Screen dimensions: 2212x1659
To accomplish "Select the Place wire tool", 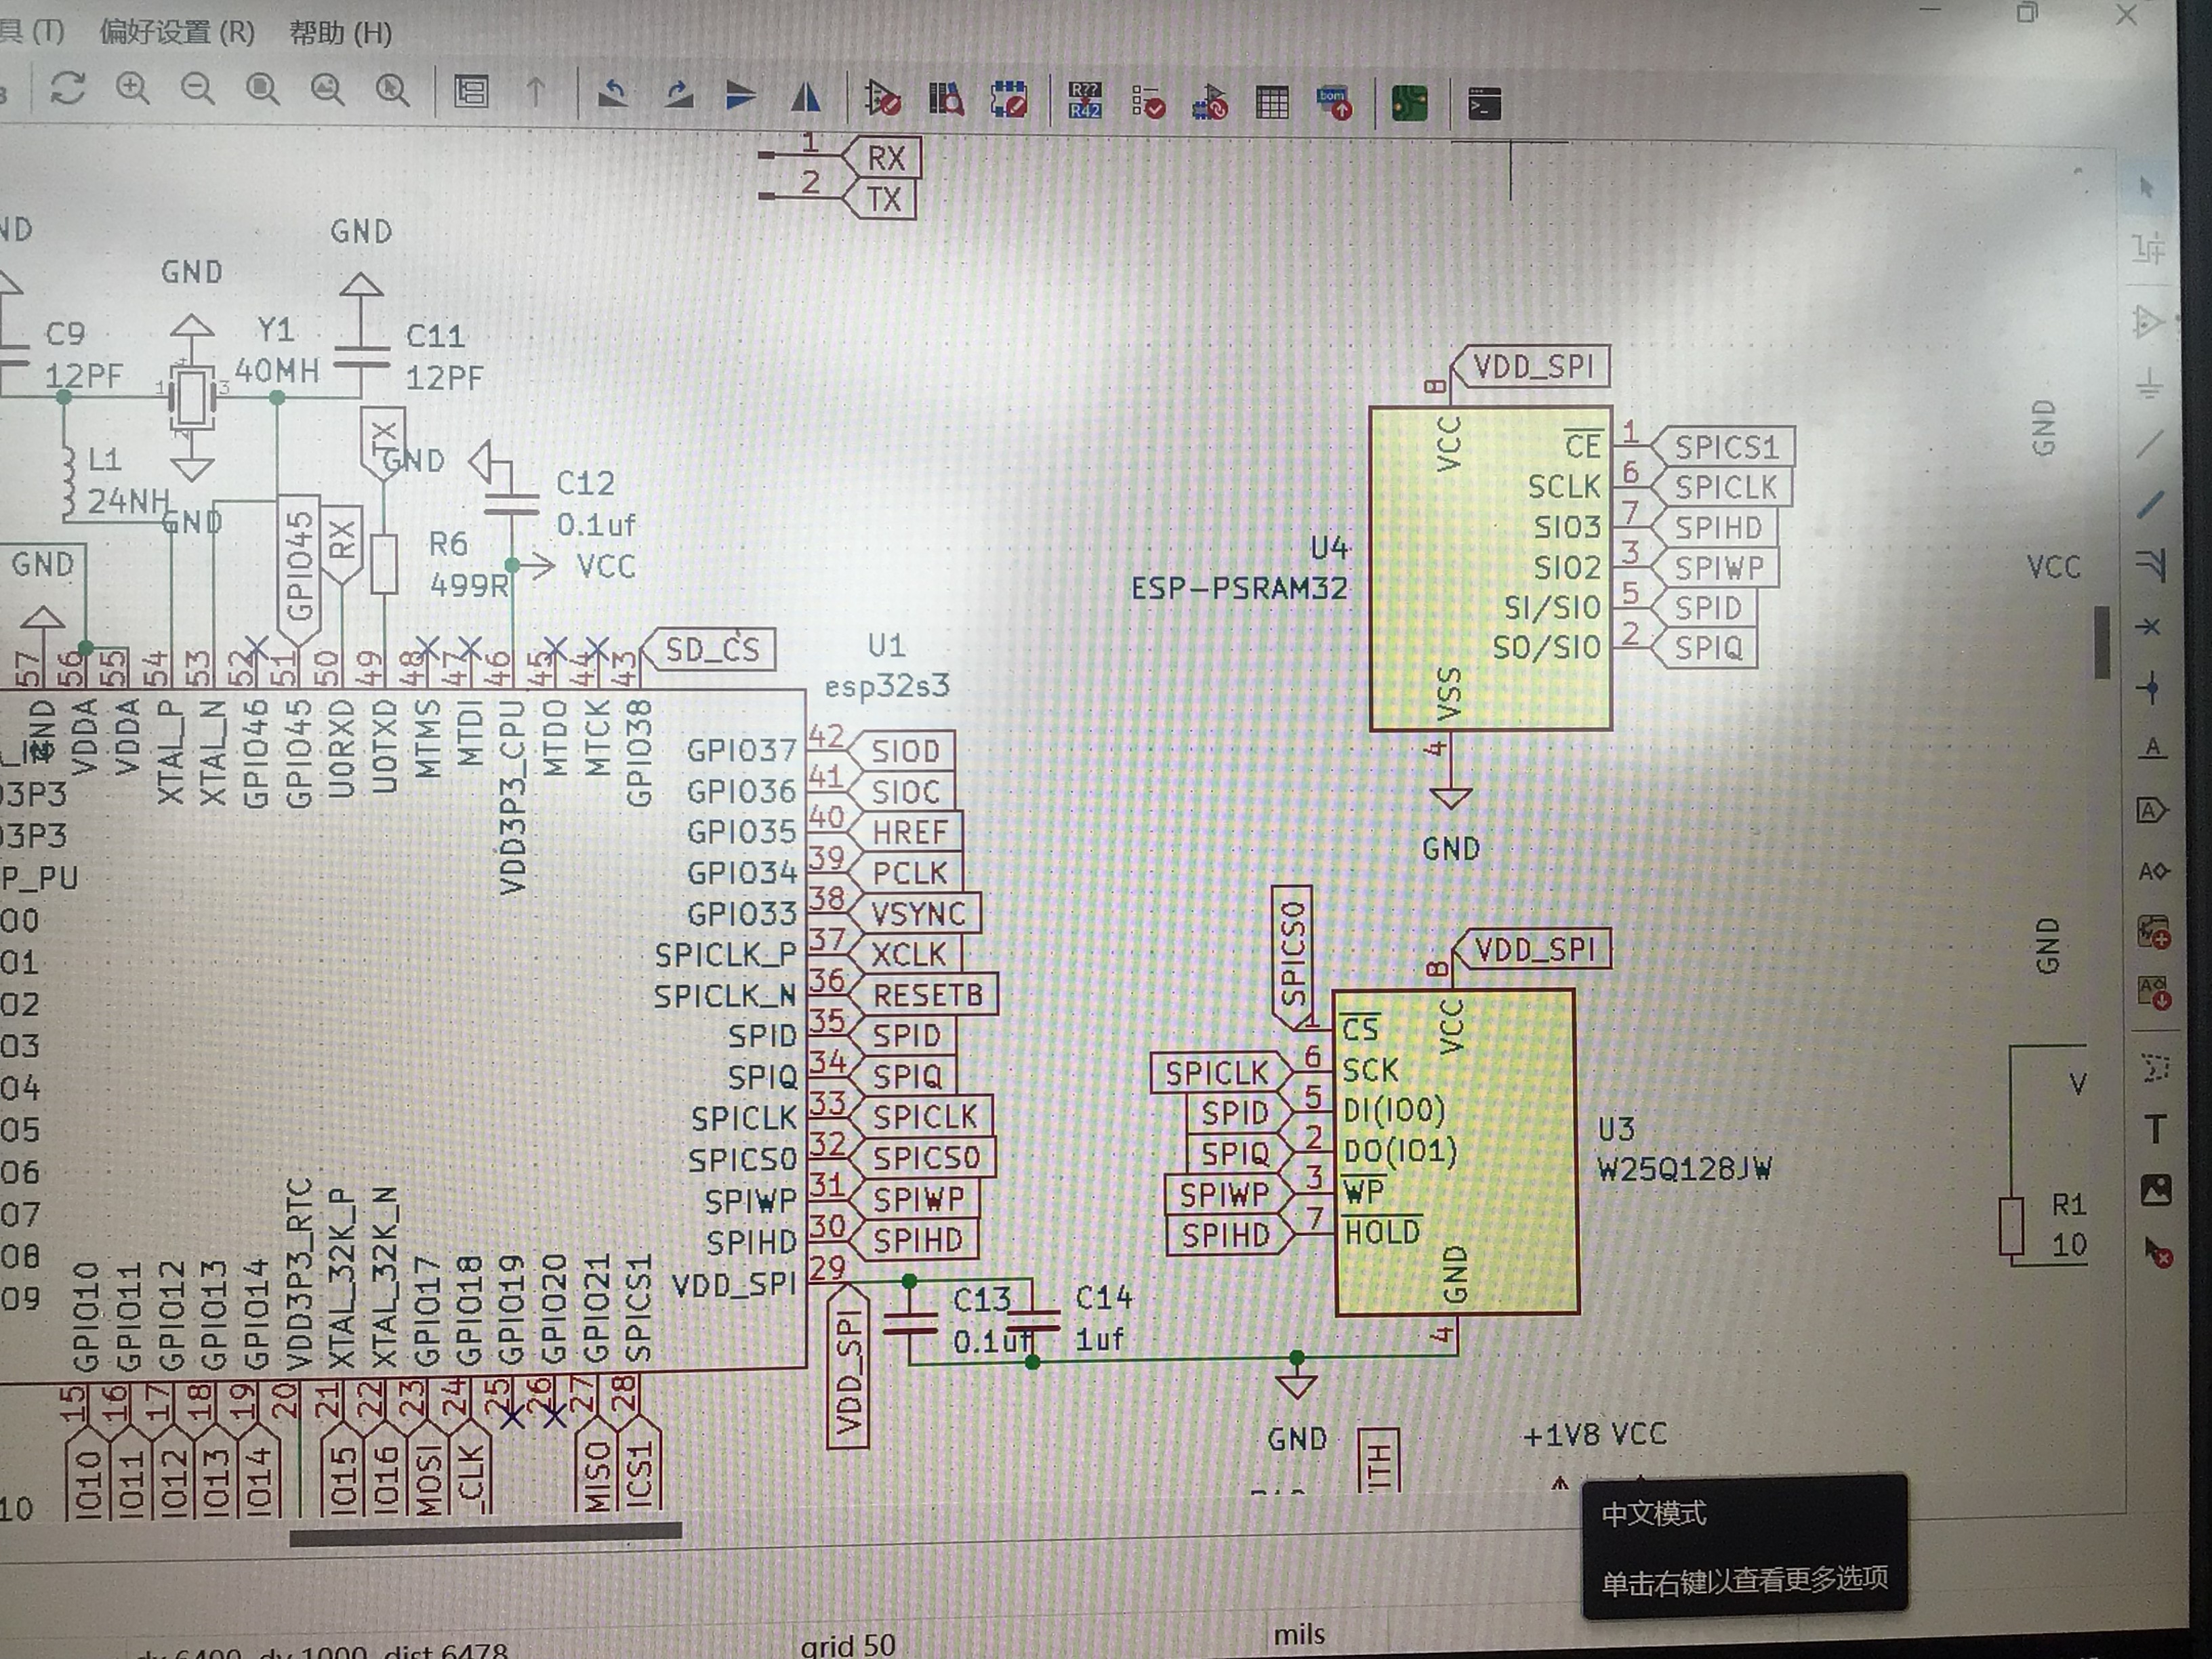I will coord(2150,444).
